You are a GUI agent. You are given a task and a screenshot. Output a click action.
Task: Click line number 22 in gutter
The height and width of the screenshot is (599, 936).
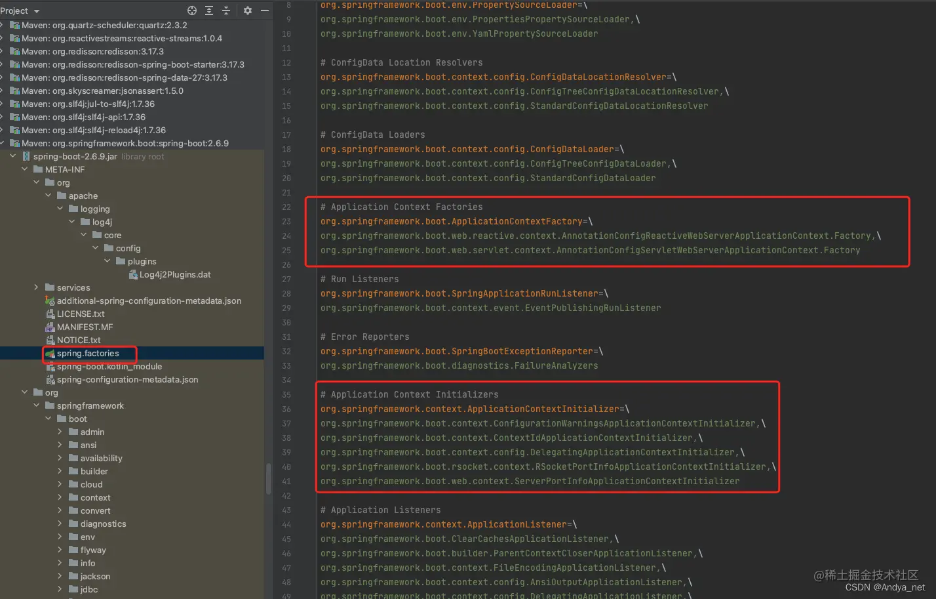click(x=286, y=207)
